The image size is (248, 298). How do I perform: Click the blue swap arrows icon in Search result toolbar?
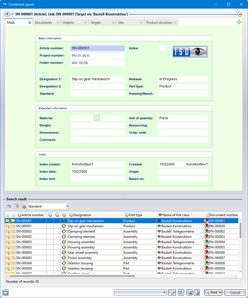click(x=9, y=206)
